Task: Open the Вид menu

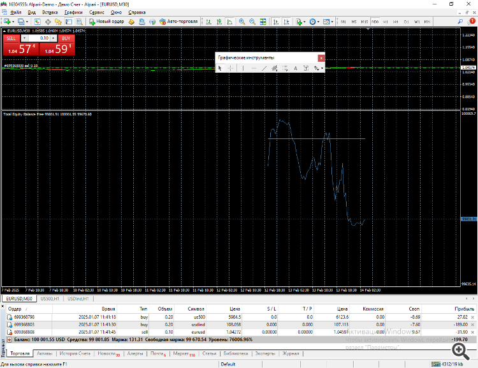Action: point(32,13)
